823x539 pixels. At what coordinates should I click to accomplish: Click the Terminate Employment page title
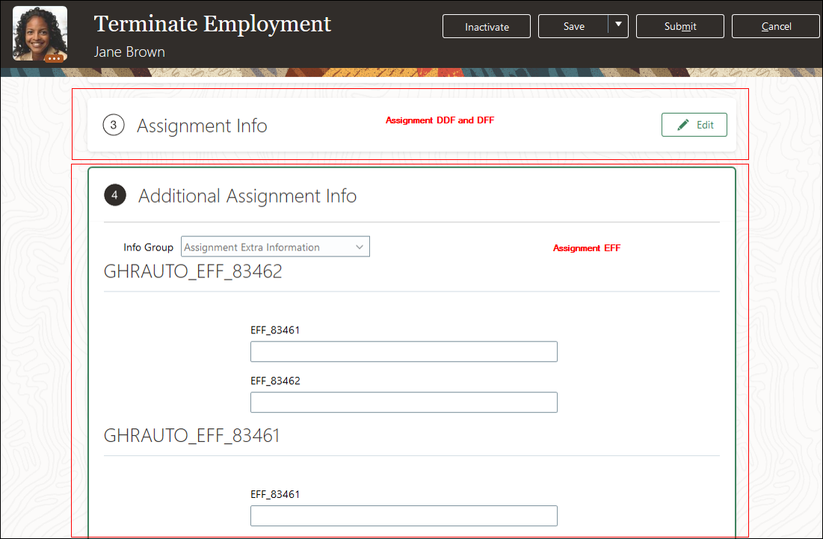tap(212, 24)
